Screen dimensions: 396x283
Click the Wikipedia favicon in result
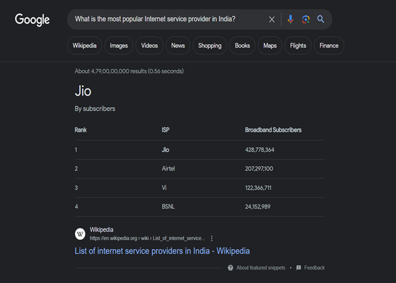80,234
